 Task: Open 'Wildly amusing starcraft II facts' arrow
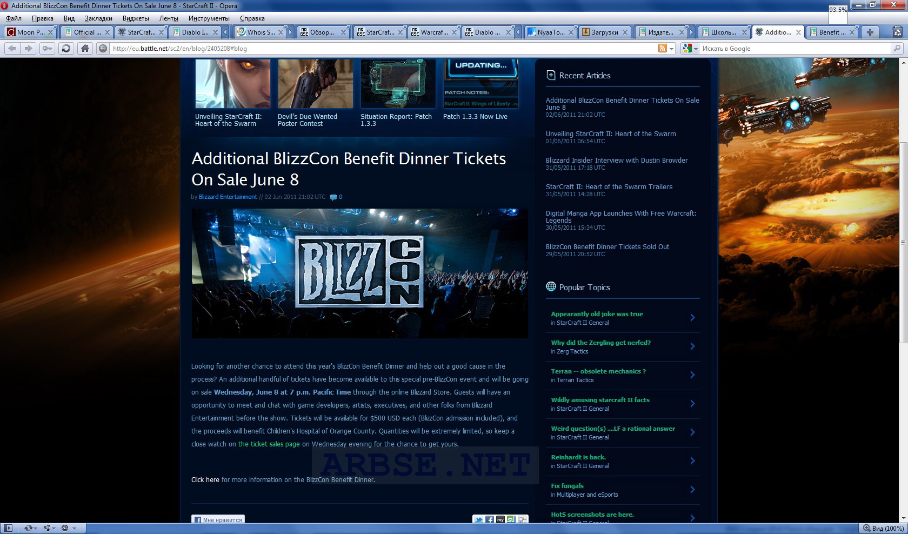[x=692, y=404]
